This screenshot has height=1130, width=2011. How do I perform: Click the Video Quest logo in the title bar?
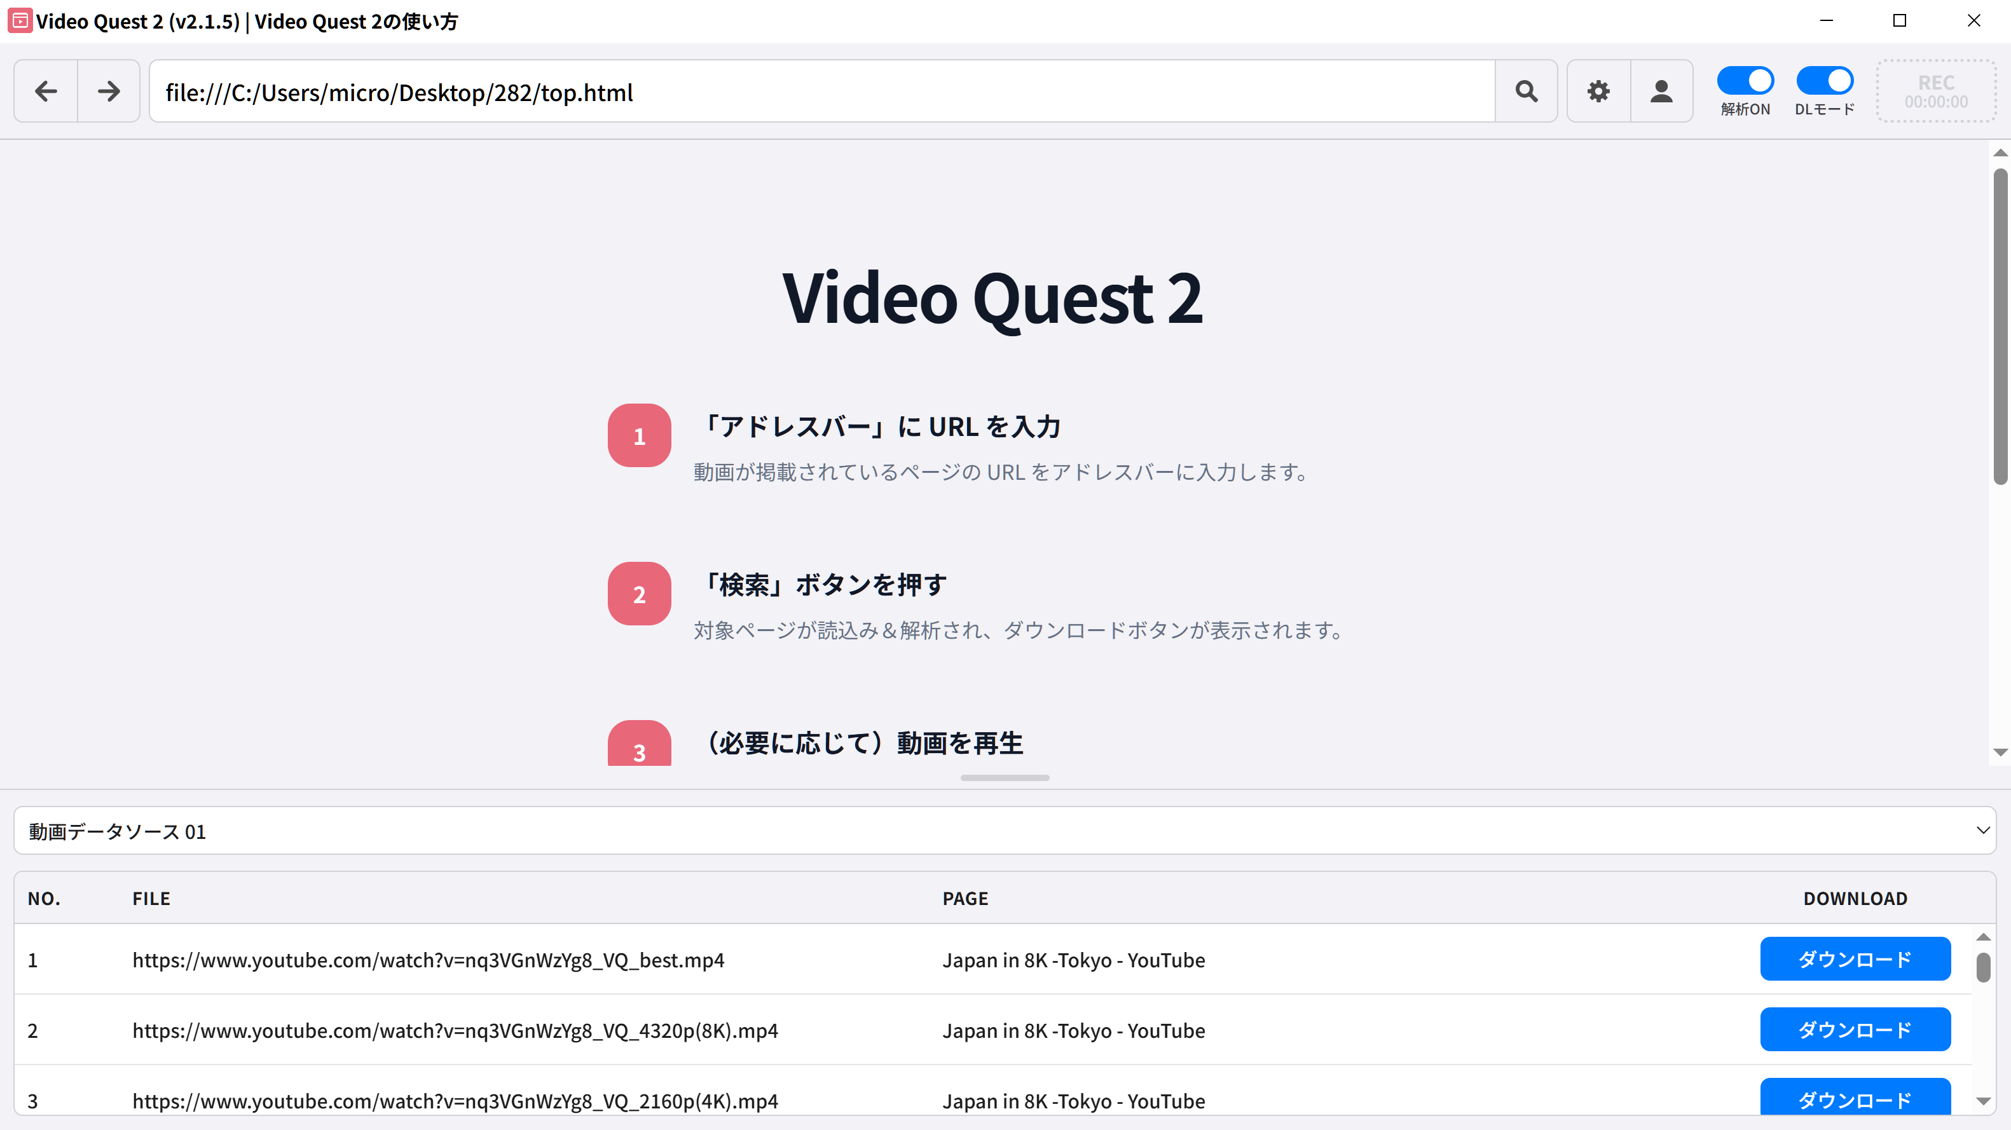(20, 21)
